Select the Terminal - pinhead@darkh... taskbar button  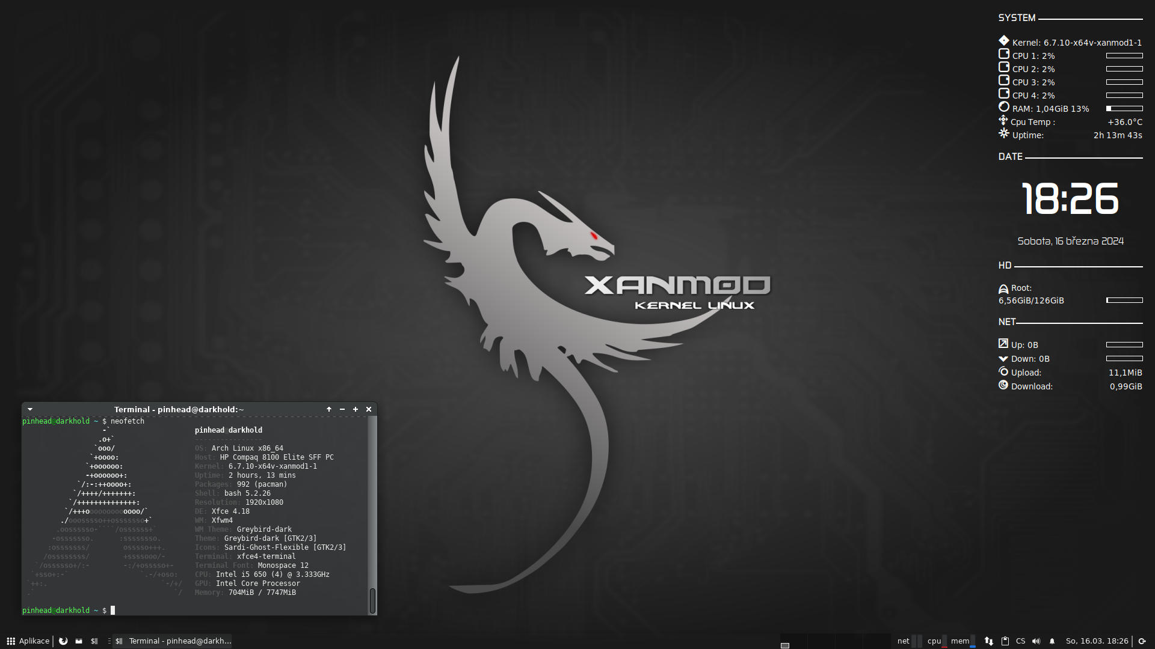(173, 641)
